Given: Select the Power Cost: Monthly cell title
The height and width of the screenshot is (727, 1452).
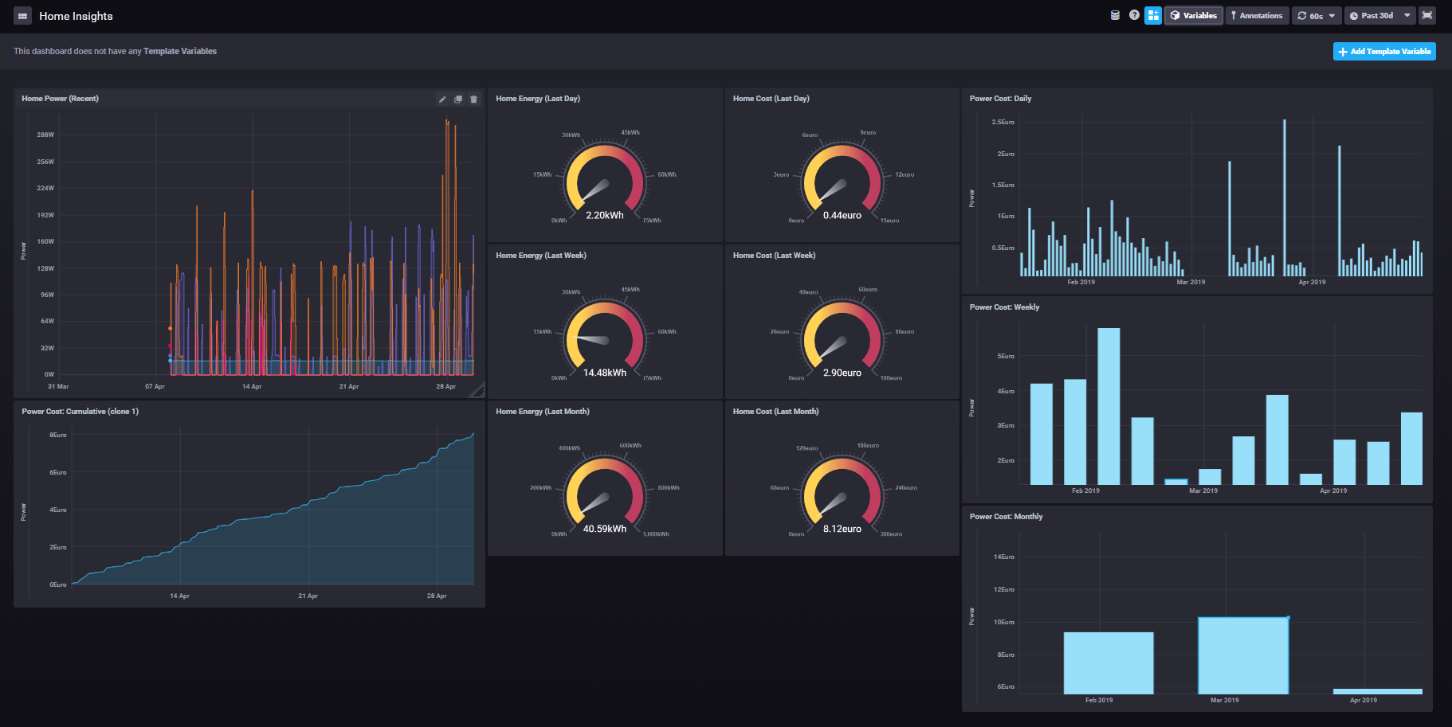Looking at the screenshot, I should (x=1006, y=517).
